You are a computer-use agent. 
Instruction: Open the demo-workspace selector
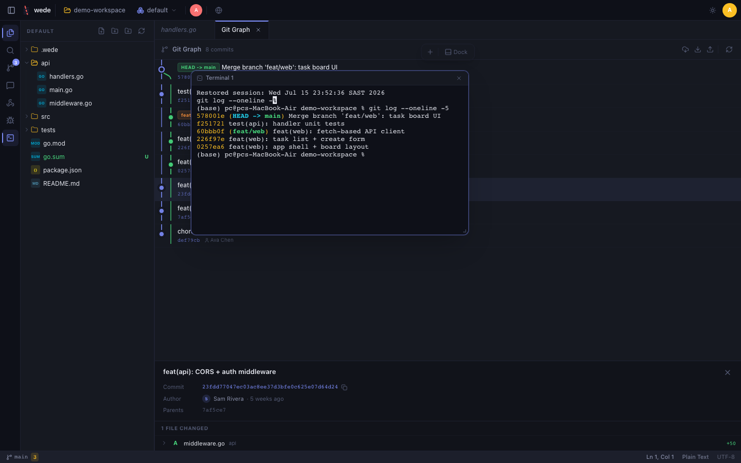pyautogui.click(x=95, y=10)
